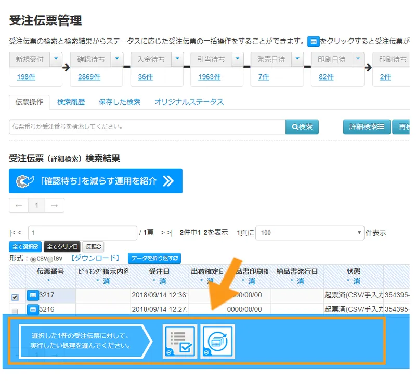
Task: Select csv format radio button
Action: [33, 259]
